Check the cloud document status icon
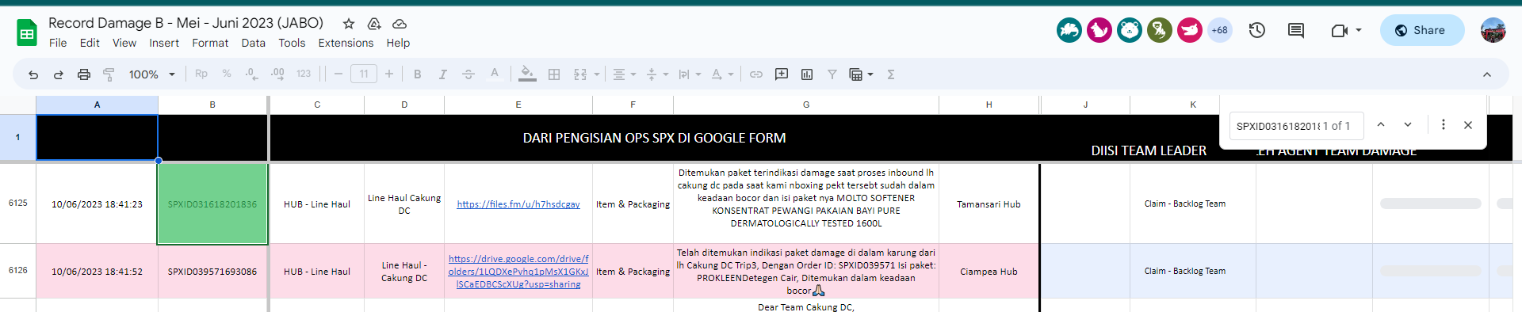 (x=400, y=24)
